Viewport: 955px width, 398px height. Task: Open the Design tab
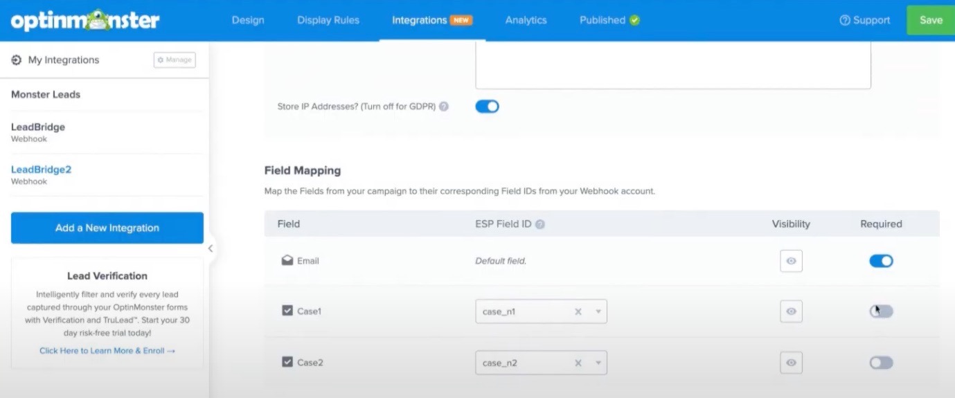pos(248,20)
